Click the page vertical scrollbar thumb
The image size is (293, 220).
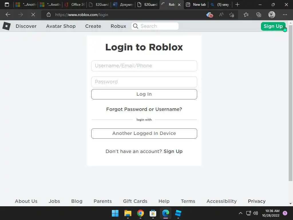pyautogui.click(x=290, y=103)
